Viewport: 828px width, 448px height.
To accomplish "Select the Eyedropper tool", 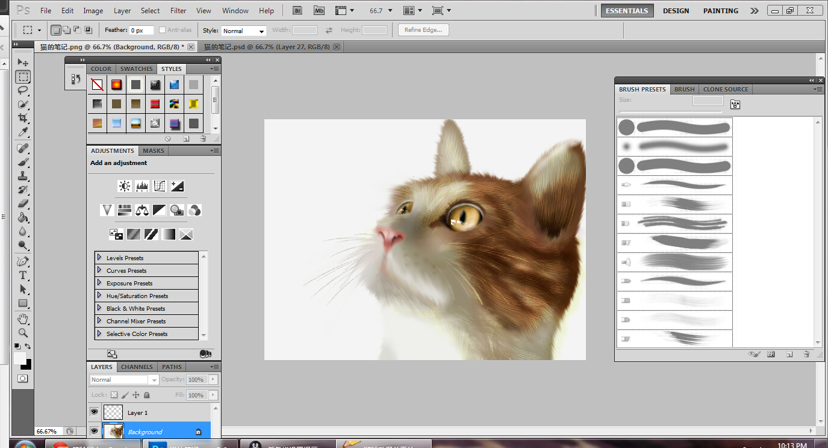I will [x=23, y=132].
